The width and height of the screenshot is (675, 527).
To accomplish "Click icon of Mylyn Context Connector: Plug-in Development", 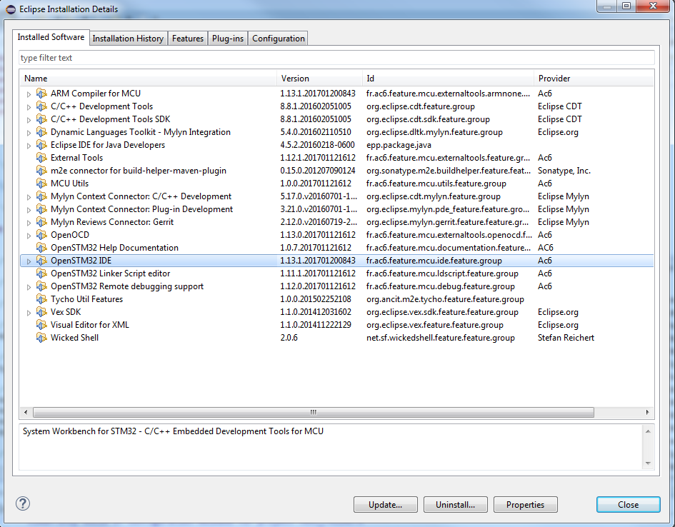I will pyautogui.click(x=41, y=209).
